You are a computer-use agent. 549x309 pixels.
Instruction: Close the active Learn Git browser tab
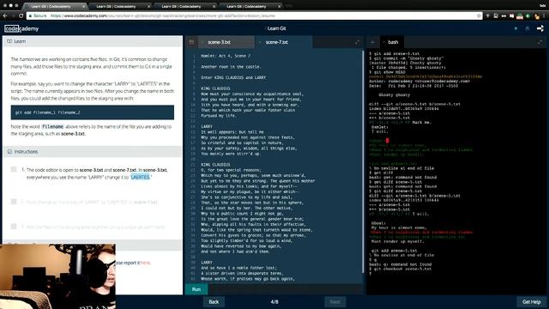(x=84, y=6)
